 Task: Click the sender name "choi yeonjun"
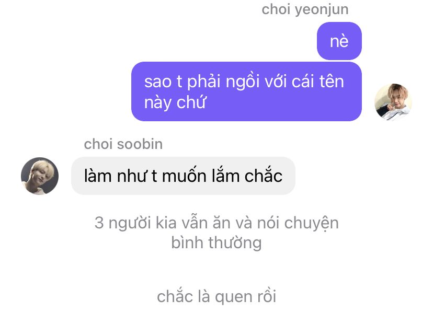tap(305, 9)
